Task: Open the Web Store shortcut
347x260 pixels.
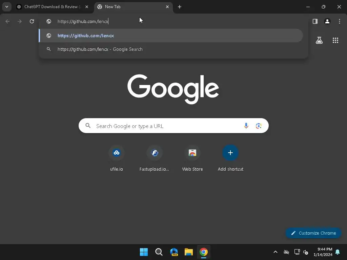Action: pos(192,158)
